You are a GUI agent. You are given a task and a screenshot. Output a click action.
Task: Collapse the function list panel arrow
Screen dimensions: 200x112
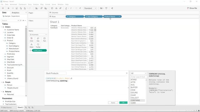click(128, 88)
